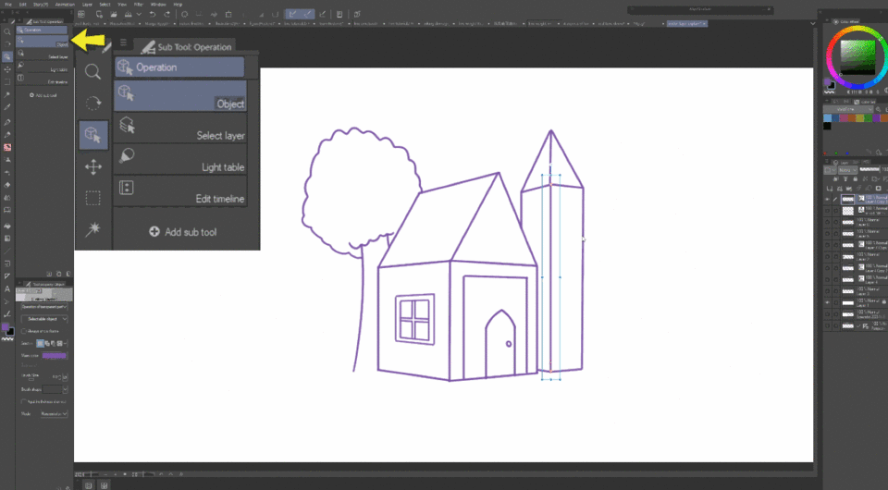
Task: Select the Zoom magnifier tool
Action: click(92, 71)
